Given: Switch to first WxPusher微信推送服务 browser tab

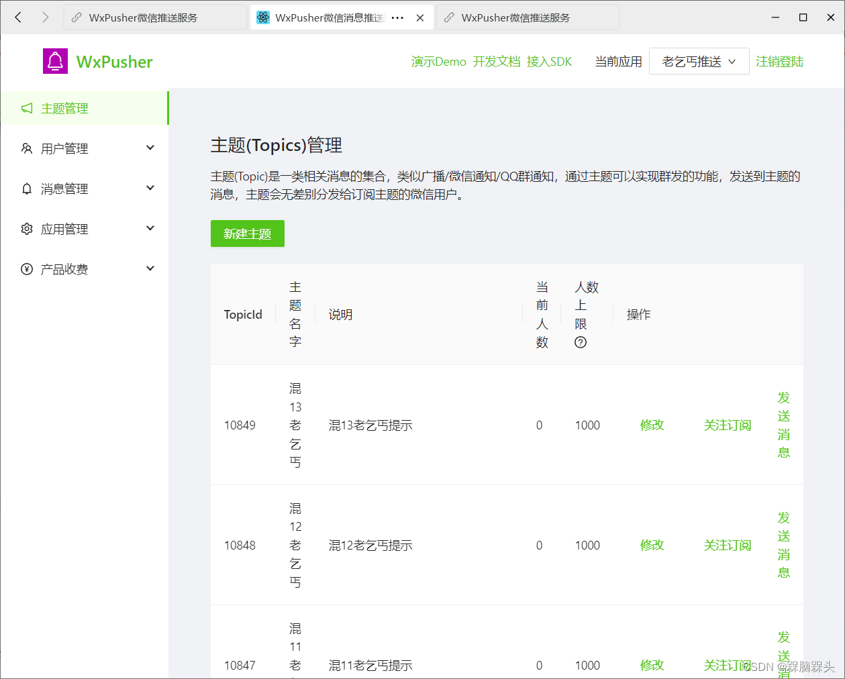Looking at the screenshot, I should point(155,17).
